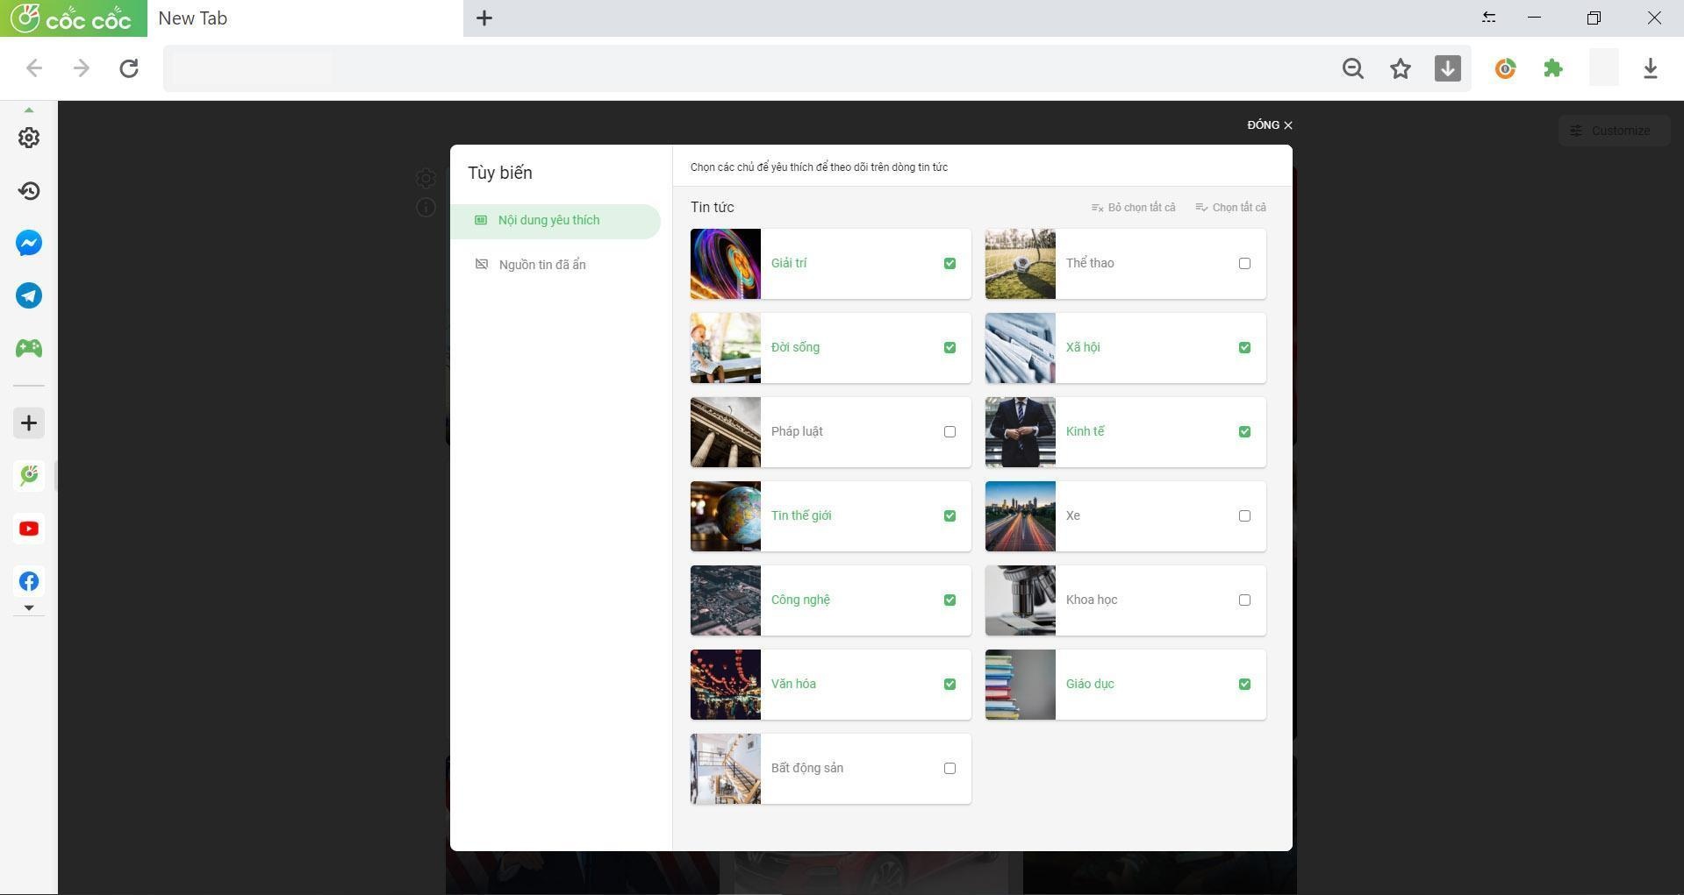Open the Facebook sidebar shortcut
Screen dimensions: 1684x895
point(29,581)
